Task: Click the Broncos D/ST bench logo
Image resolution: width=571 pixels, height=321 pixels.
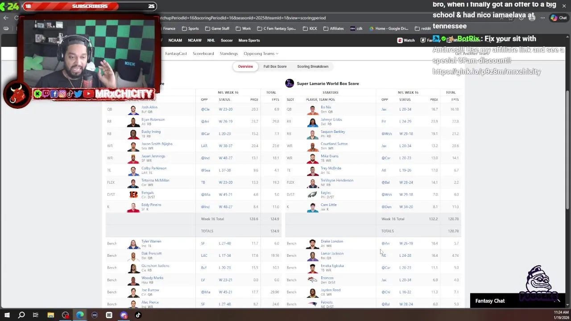Action: pos(313,280)
